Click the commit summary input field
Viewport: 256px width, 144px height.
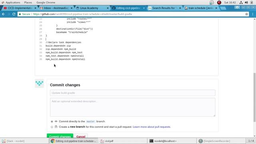point(132,93)
